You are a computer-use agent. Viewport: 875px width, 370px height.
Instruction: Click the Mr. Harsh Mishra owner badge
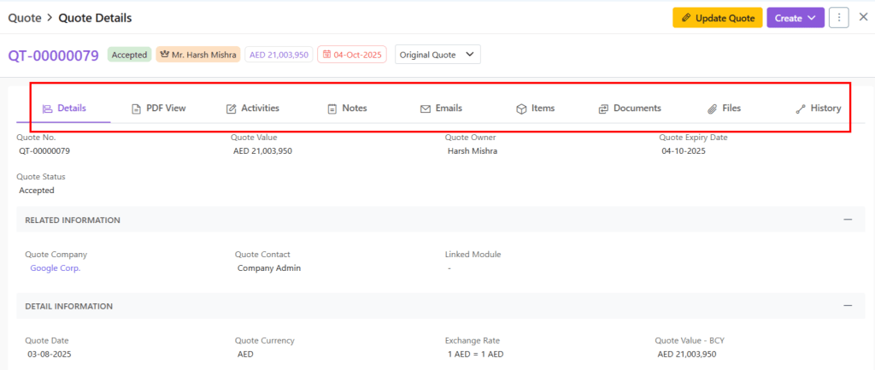(197, 55)
